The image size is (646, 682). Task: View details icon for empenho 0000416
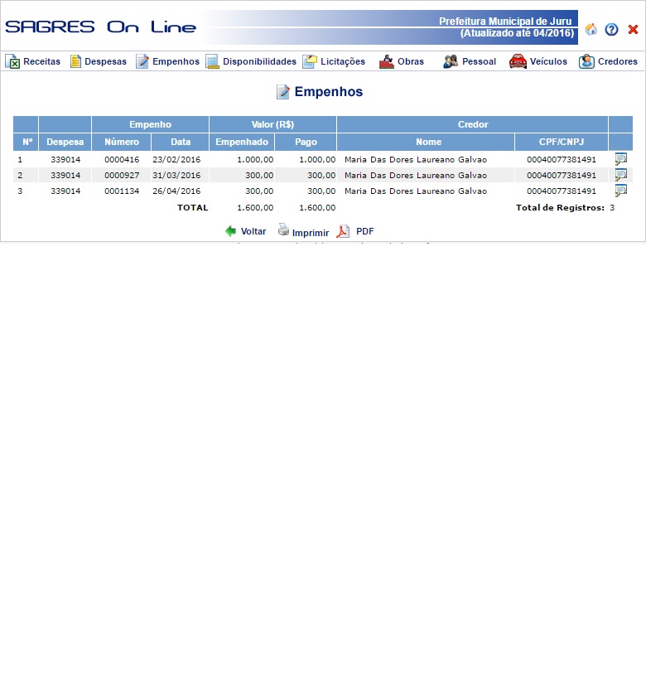(620, 159)
